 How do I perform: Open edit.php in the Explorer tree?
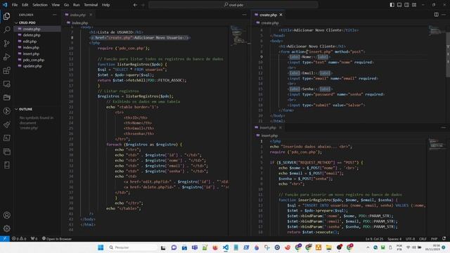pos(30,41)
